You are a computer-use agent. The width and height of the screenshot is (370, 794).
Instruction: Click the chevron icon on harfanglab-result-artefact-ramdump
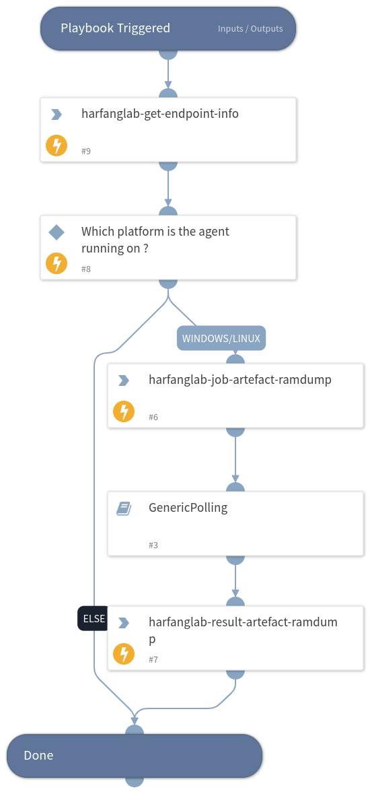point(124,623)
